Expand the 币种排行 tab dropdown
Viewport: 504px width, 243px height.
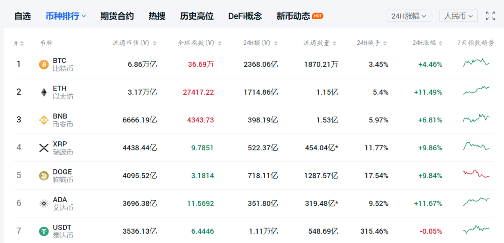(x=84, y=16)
